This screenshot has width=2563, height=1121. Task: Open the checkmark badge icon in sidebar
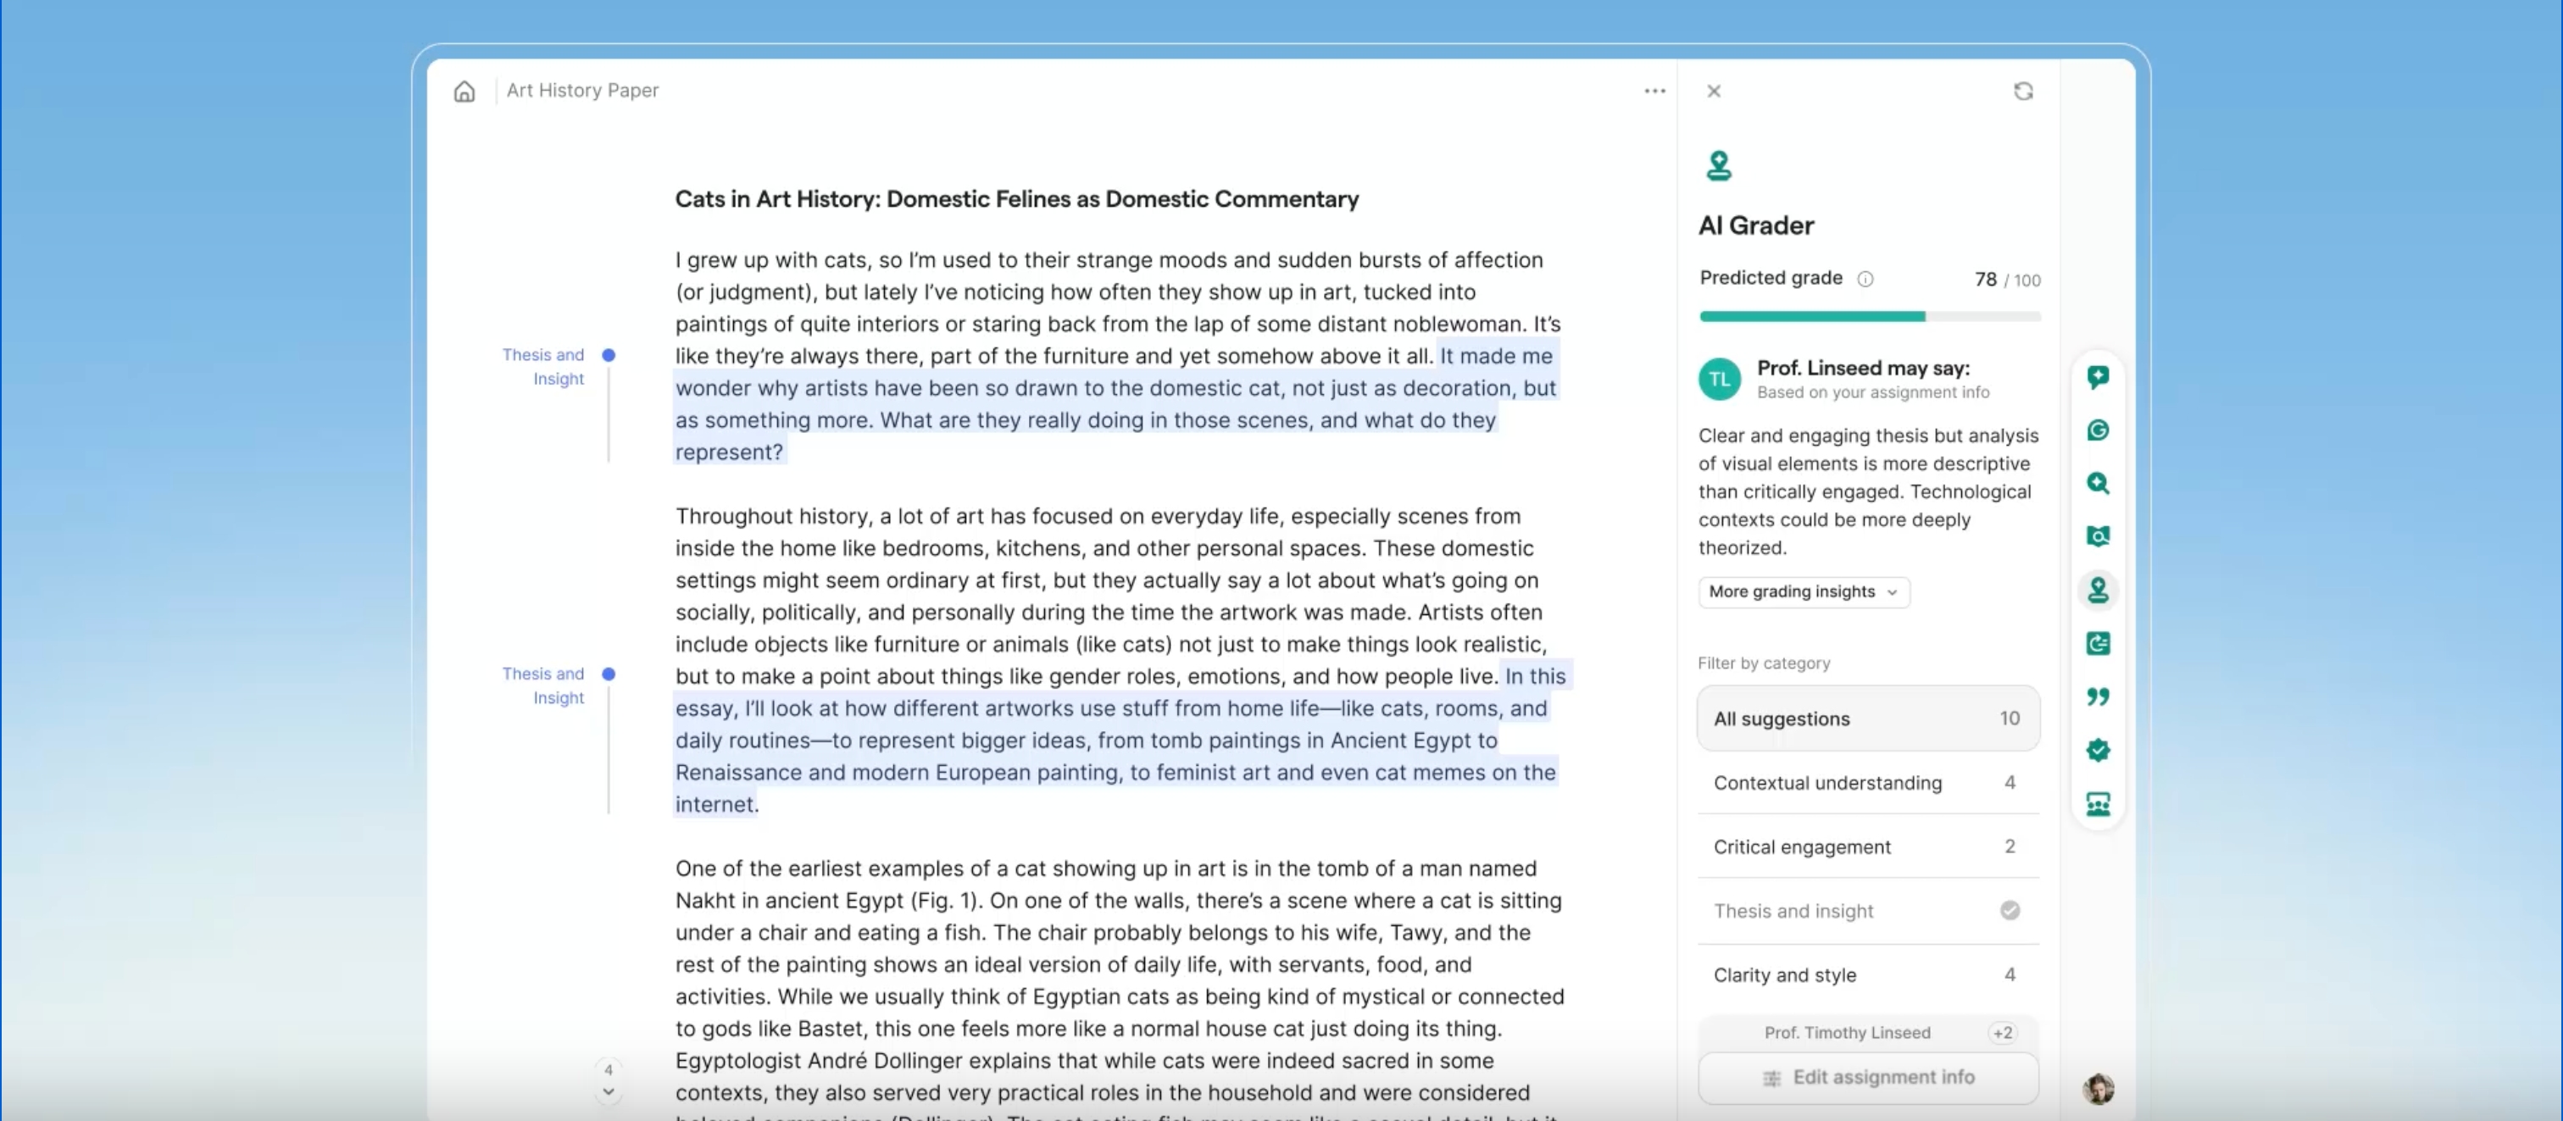[2098, 750]
